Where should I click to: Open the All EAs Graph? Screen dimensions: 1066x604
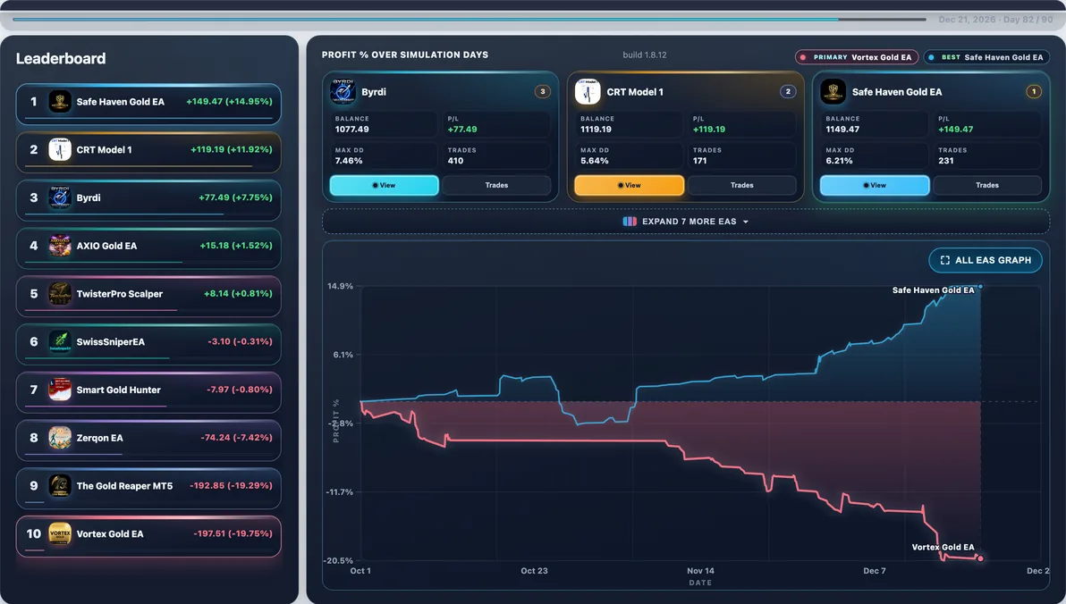tap(986, 260)
